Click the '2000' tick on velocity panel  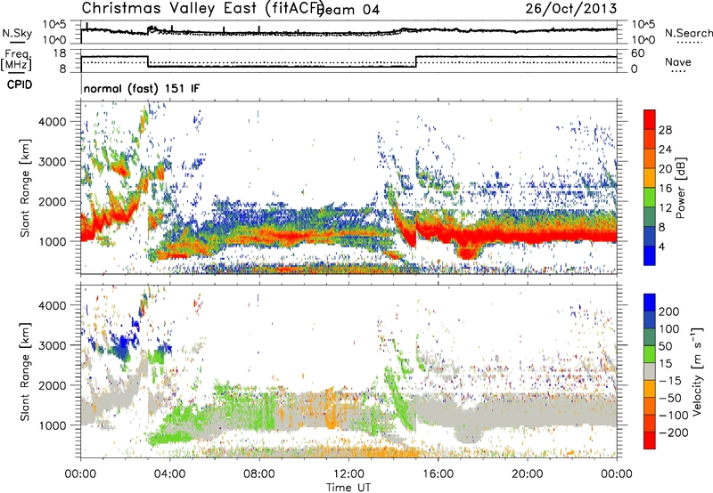pyautogui.click(x=53, y=385)
